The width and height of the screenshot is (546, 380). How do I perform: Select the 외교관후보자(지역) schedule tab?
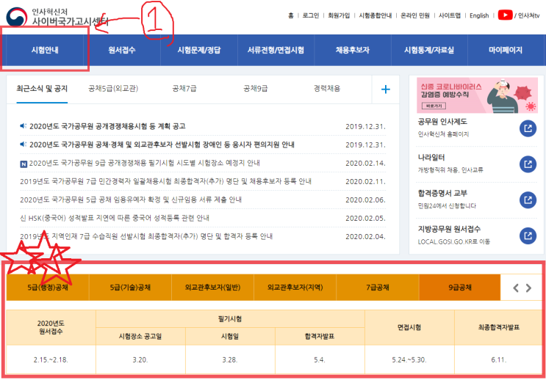[295, 288]
